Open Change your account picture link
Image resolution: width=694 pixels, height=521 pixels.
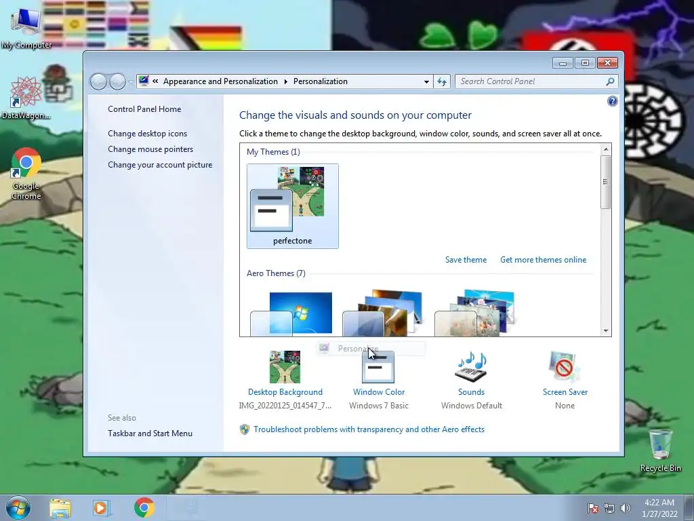160,165
